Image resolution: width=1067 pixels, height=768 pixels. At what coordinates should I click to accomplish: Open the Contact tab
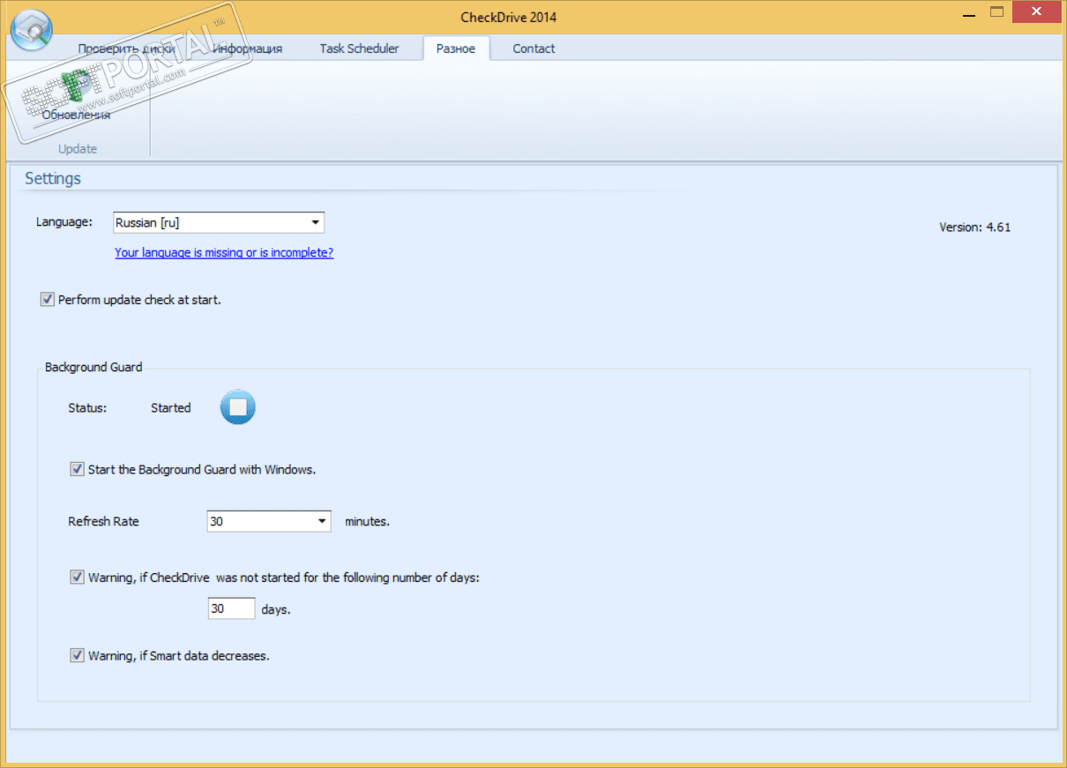point(533,48)
